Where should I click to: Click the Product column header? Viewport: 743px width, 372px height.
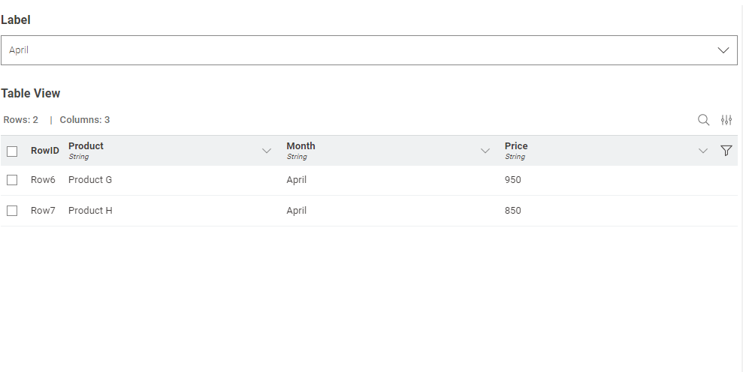[86, 145]
